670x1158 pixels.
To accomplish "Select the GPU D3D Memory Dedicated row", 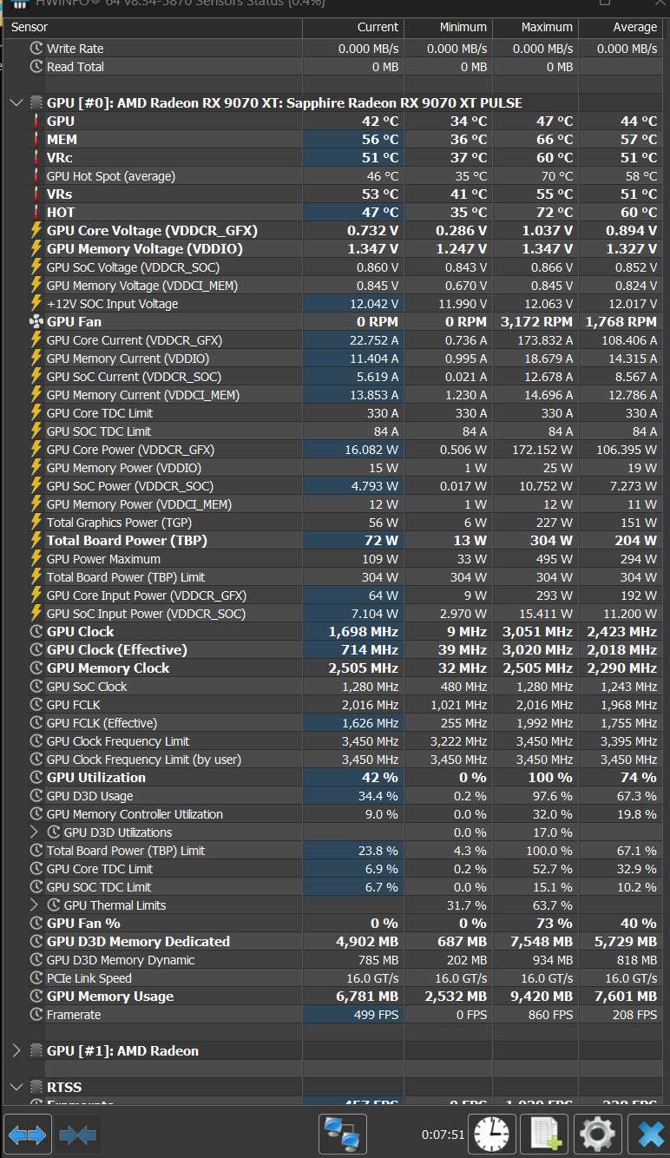I will pos(335,942).
